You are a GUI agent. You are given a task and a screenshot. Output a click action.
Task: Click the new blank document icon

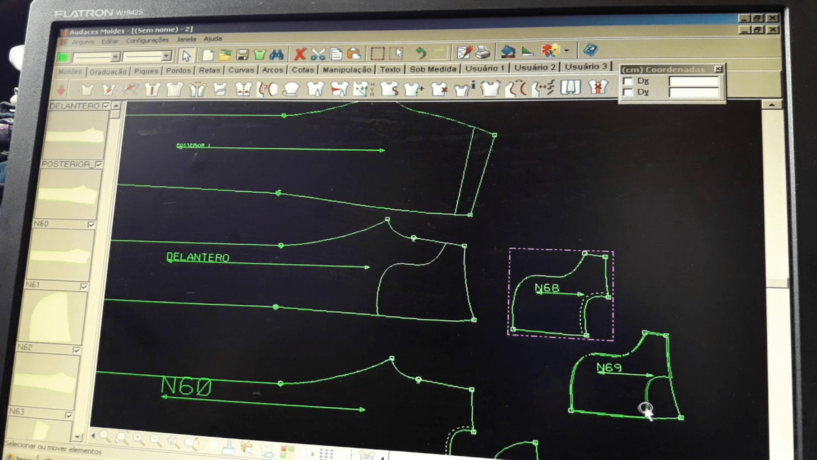point(208,55)
